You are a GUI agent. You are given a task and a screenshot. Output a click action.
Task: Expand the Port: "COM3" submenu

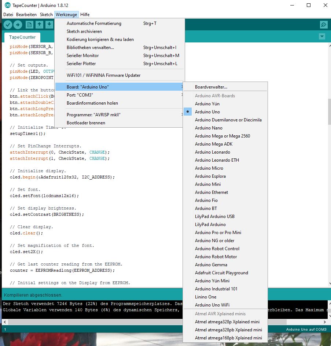(x=119, y=95)
